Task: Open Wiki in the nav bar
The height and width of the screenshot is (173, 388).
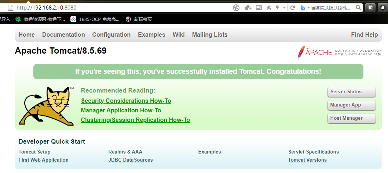Action: (x=179, y=35)
